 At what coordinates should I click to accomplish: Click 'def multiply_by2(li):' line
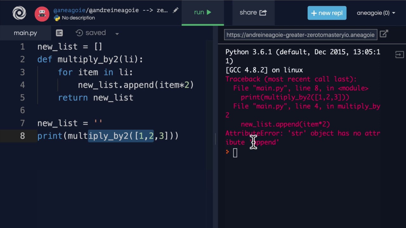[x=90, y=60]
